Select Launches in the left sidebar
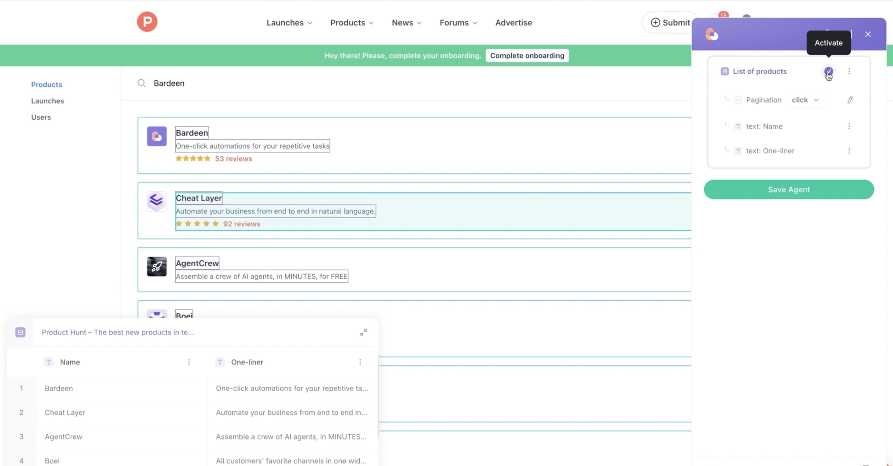Screen dimensions: 893x466 pyautogui.click(x=47, y=101)
